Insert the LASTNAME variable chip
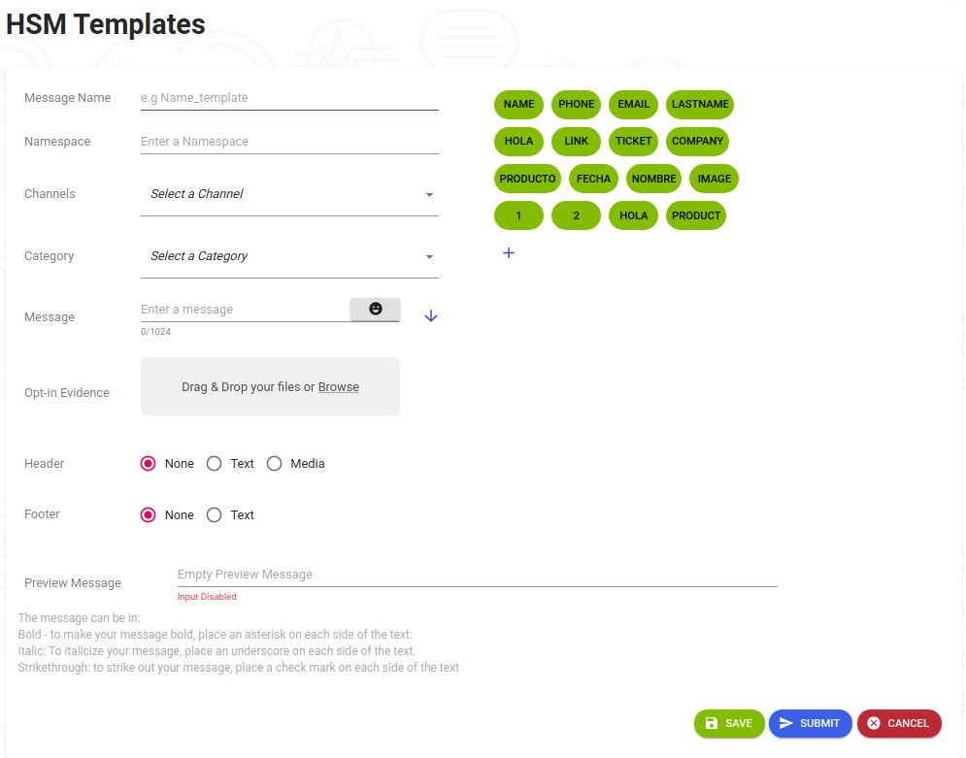The height and width of the screenshot is (758, 966). [x=699, y=104]
